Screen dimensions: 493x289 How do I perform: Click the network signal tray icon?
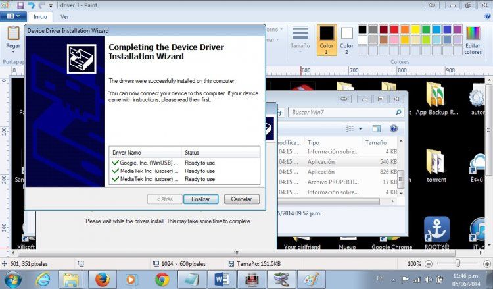pyautogui.click(x=417, y=280)
